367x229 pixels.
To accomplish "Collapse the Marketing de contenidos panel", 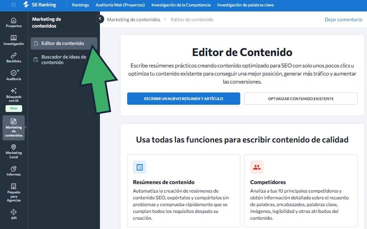I will [100, 19].
